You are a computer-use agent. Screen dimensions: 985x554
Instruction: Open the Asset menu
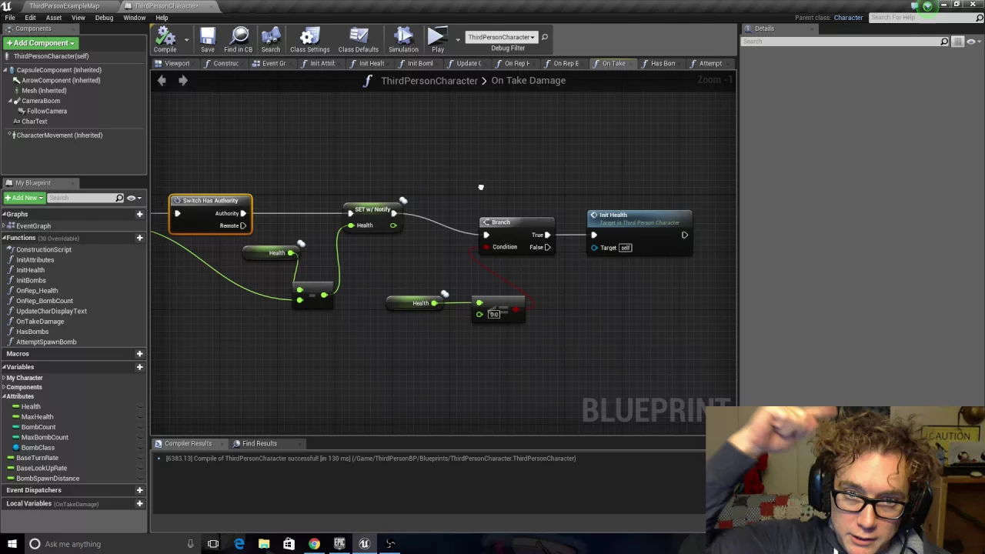pyautogui.click(x=54, y=18)
